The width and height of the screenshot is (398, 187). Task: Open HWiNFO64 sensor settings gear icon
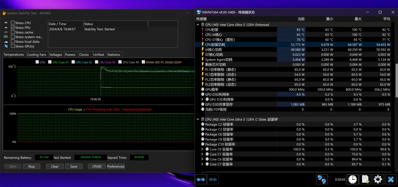click(378, 179)
